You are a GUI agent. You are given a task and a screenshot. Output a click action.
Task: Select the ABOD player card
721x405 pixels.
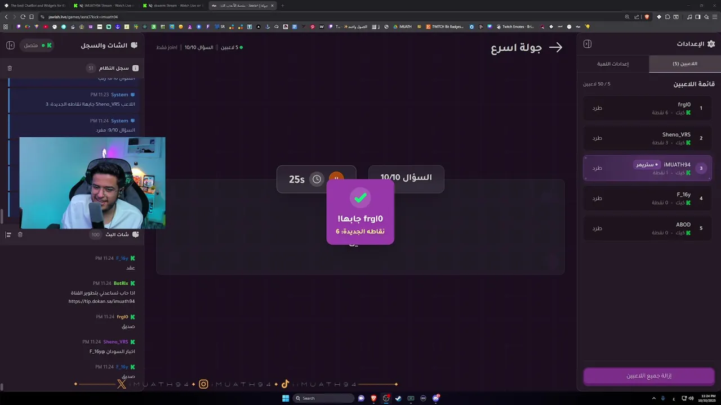[x=647, y=228]
